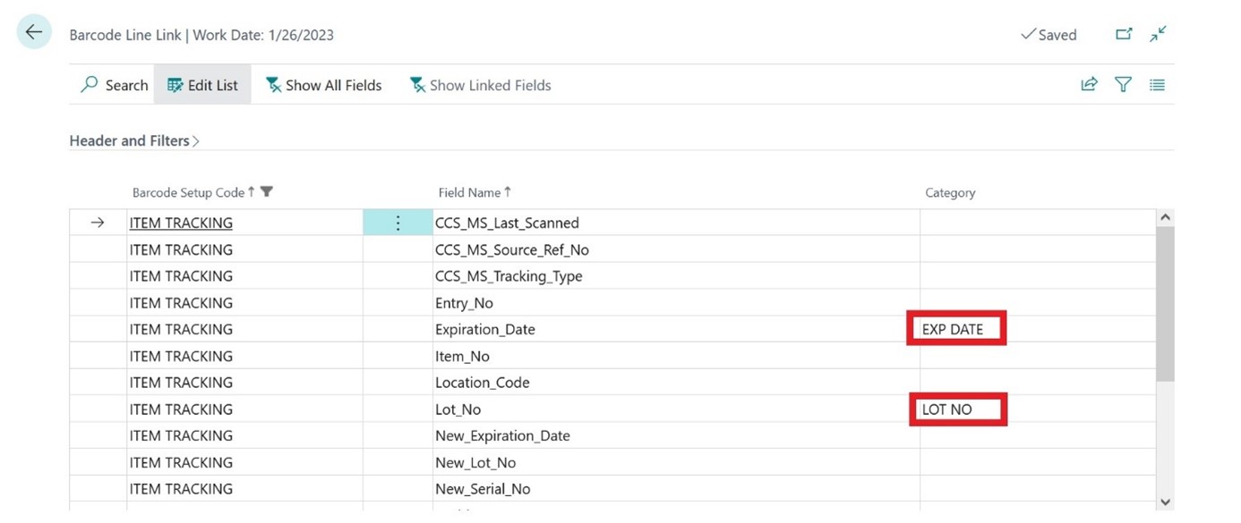Click the list view layout icon
This screenshot has height=523, width=1241.
pyautogui.click(x=1157, y=85)
